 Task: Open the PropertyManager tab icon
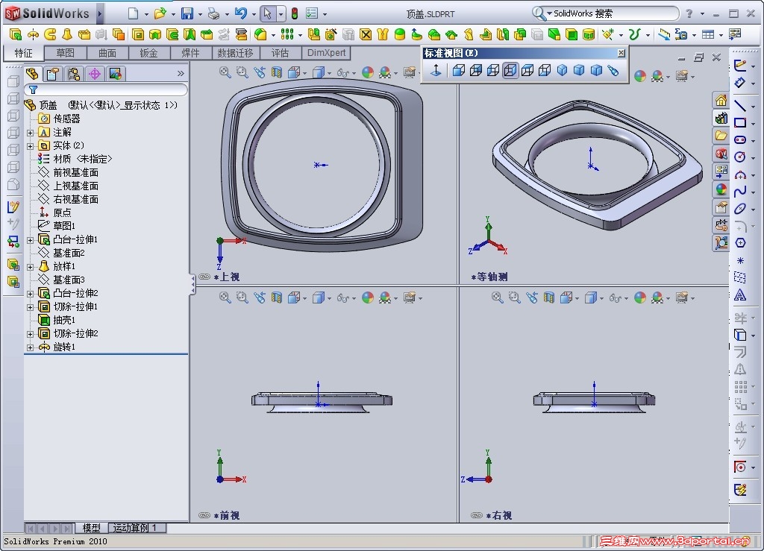[53, 74]
